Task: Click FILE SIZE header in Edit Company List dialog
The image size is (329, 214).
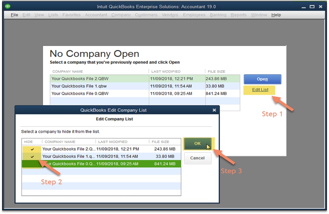Action: 160,142
